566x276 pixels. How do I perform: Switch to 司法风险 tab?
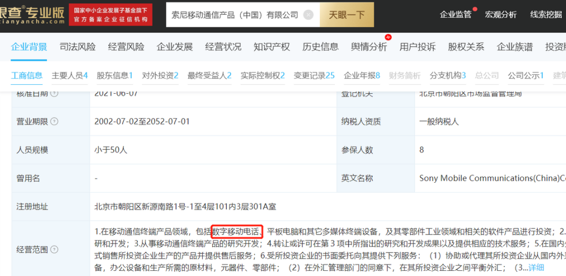(78, 47)
